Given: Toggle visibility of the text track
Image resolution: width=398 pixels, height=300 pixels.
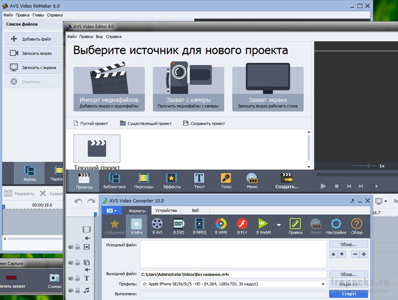Looking at the screenshot, I should click(71, 278).
